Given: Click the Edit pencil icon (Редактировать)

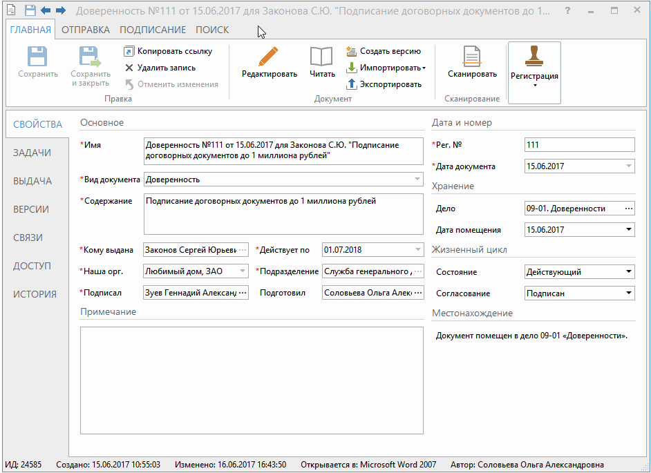Looking at the screenshot, I should pyautogui.click(x=269, y=57).
